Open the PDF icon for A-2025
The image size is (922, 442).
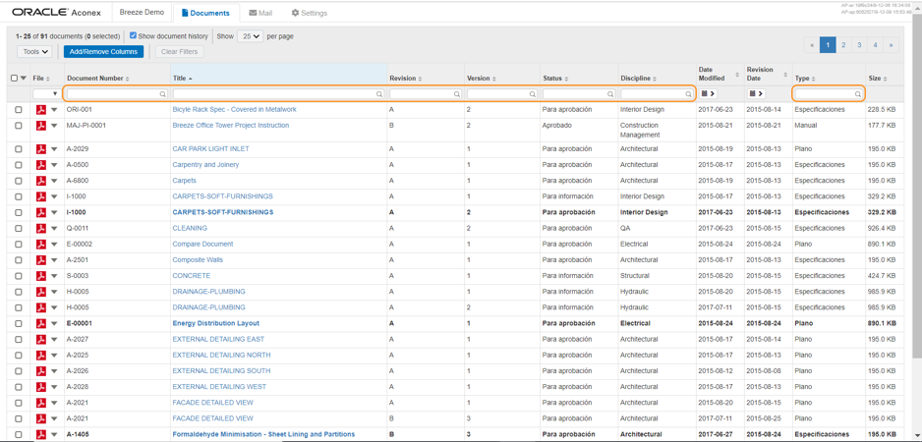pyautogui.click(x=41, y=356)
